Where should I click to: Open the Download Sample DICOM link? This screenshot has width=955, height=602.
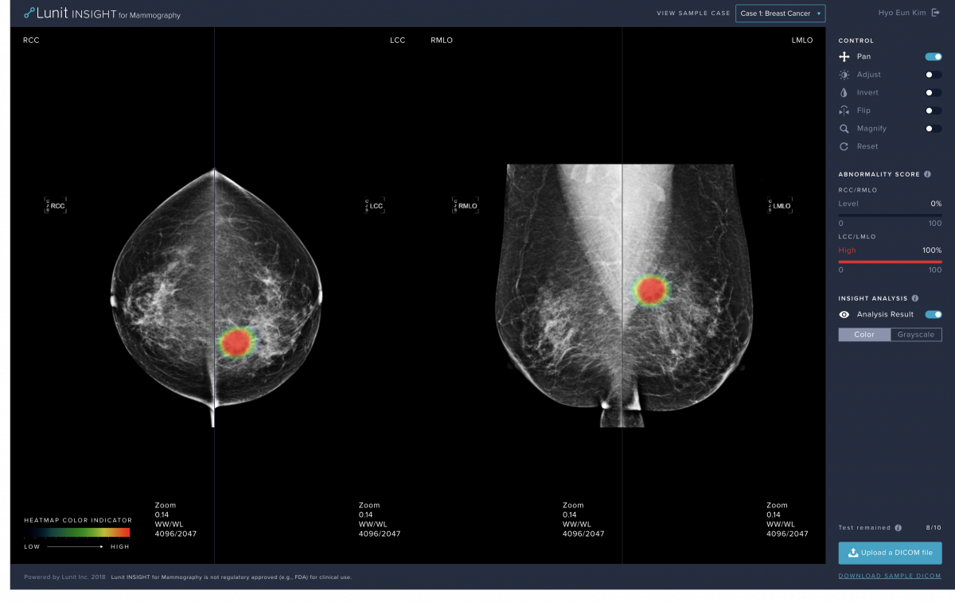(890, 576)
